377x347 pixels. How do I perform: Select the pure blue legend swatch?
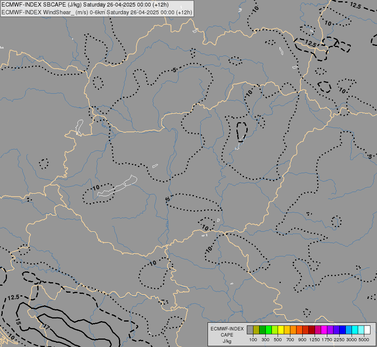343,330
